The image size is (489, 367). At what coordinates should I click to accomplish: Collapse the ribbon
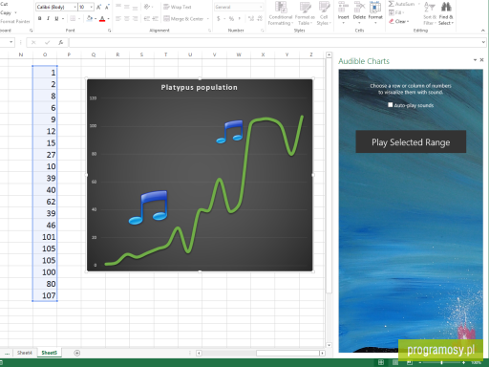483,31
